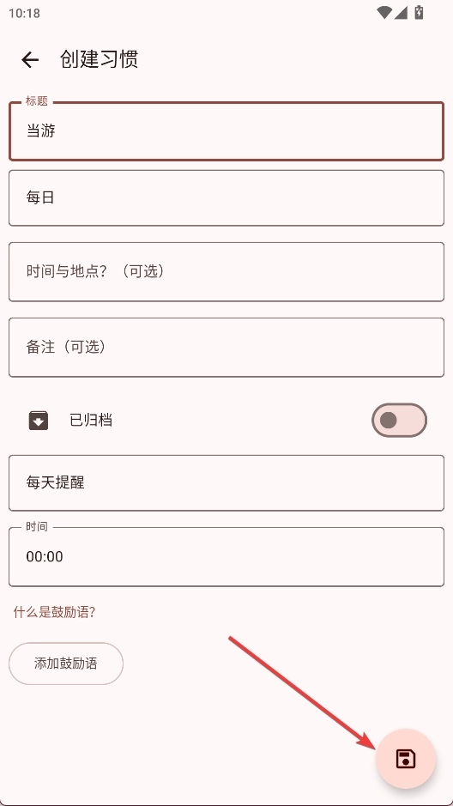The image size is (453, 806).
Task: Open the 00:00 time picker field
Action: (226, 557)
